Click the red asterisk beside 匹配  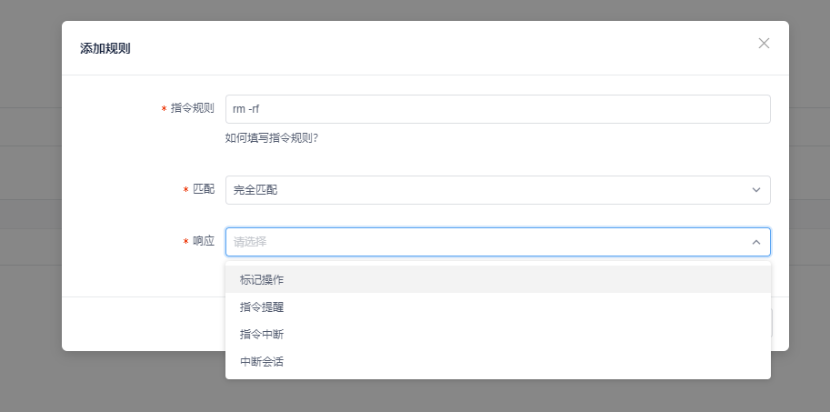(x=185, y=191)
